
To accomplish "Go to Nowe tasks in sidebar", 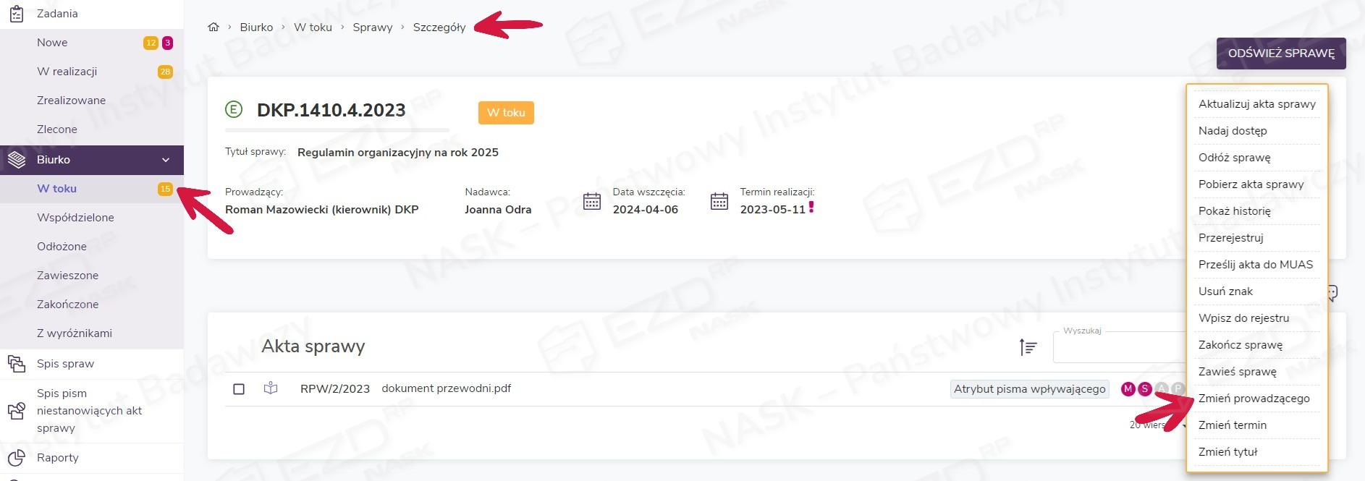I will (x=52, y=43).
